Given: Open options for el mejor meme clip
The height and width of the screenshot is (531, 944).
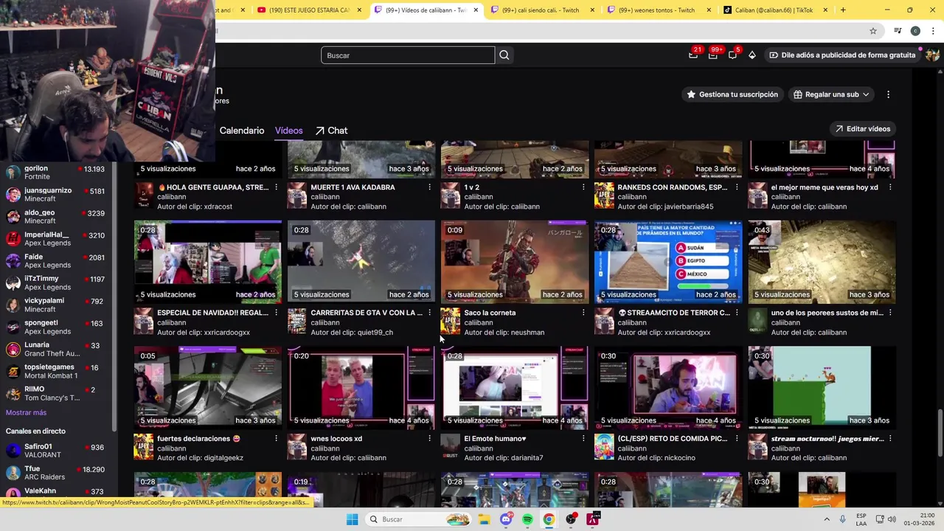Looking at the screenshot, I should 889,187.
